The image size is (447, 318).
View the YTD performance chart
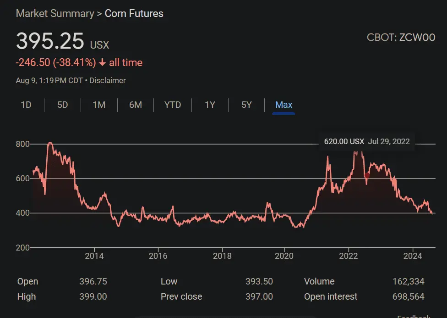click(x=173, y=105)
